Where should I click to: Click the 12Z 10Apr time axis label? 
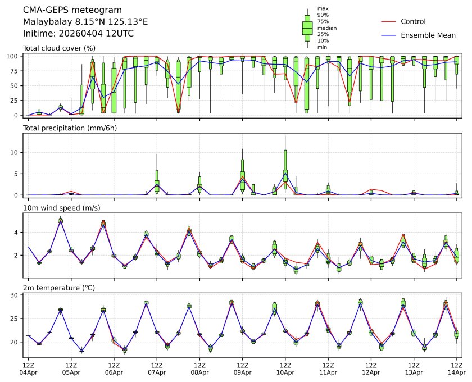tap(285, 369)
